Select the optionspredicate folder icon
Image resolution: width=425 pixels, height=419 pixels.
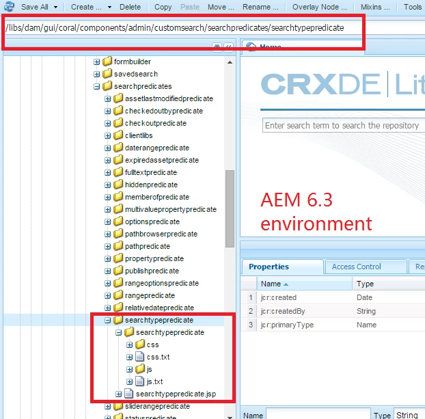tap(118, 221)
